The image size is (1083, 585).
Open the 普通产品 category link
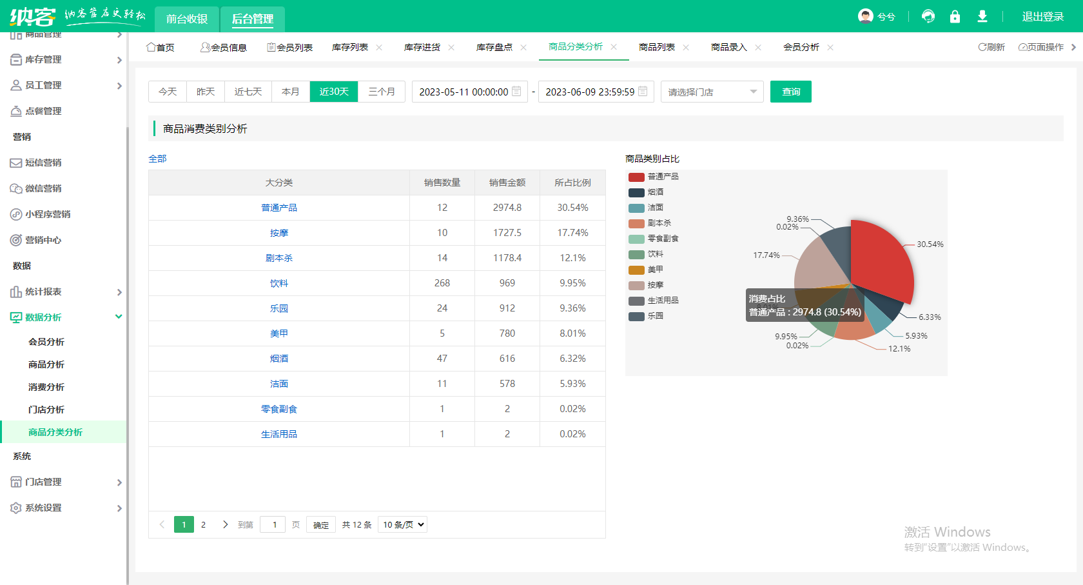coord(279,208)
